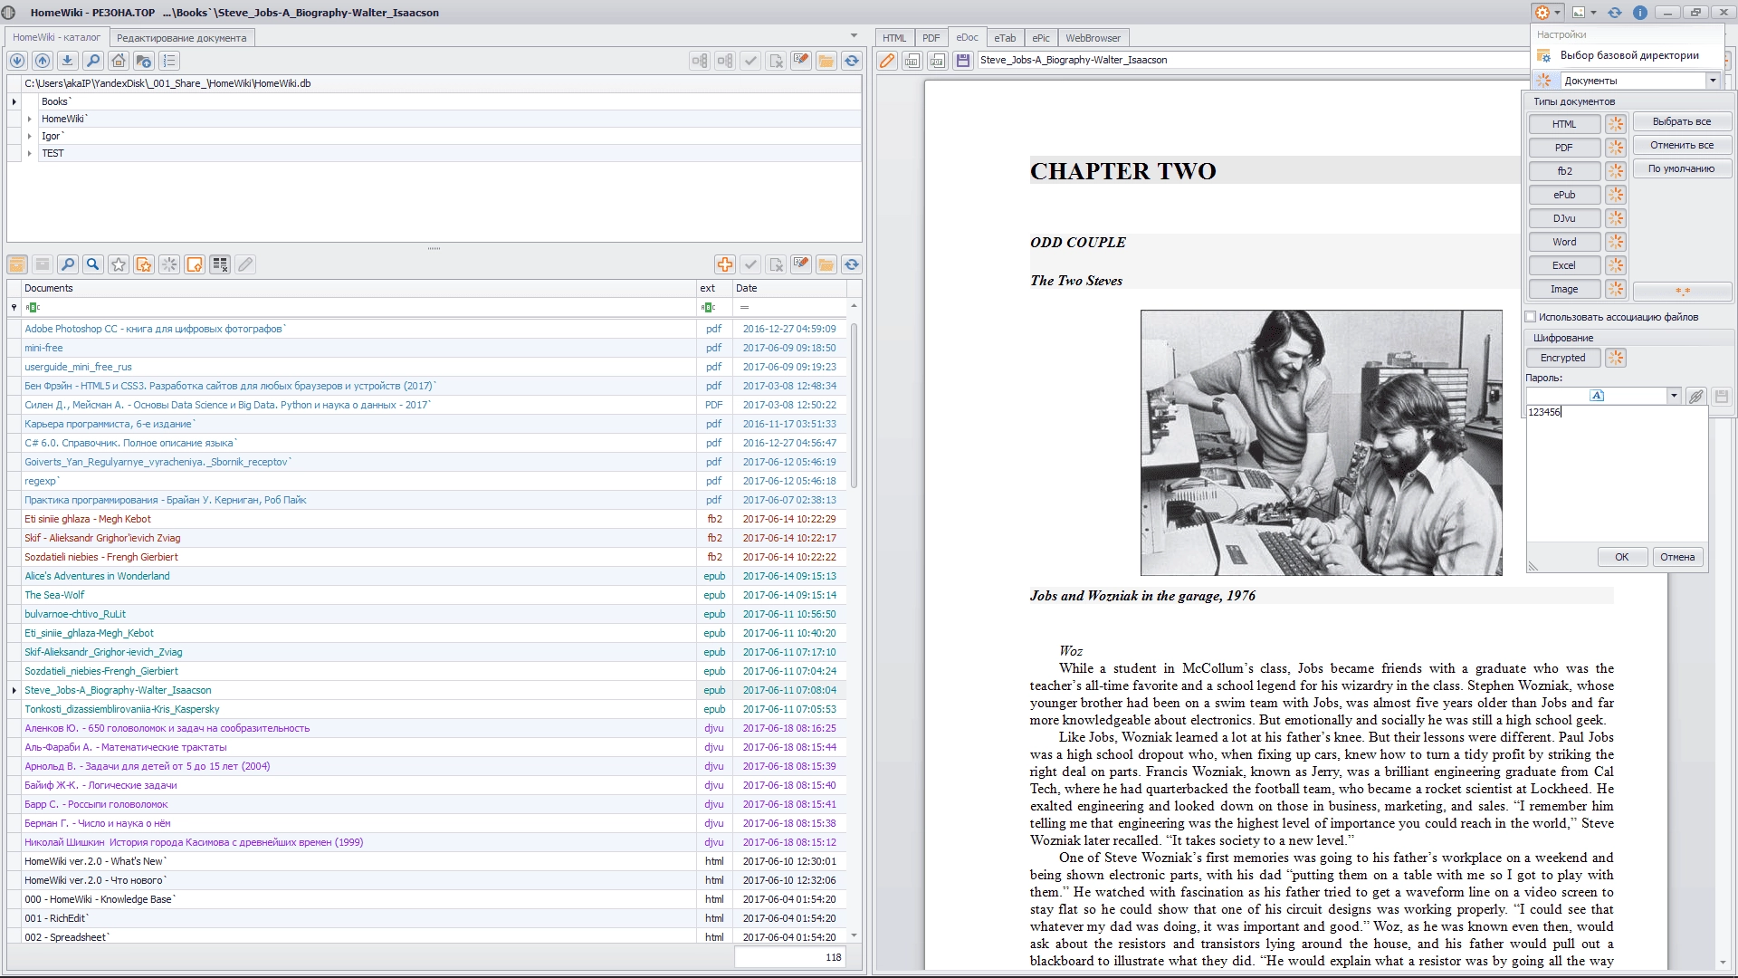1738x978 pixels.
Task: Expand the TEST tree node
Action: pyautogui.click(x=30, y=153)
